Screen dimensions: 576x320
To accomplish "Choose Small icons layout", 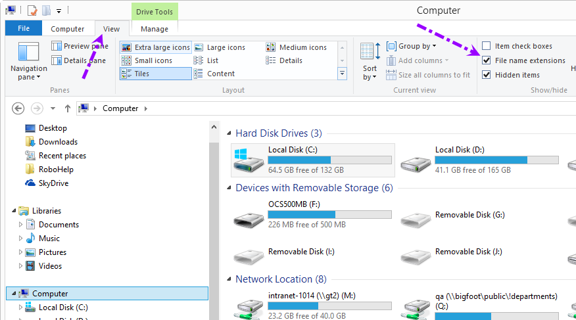I will tap(147, 60).
